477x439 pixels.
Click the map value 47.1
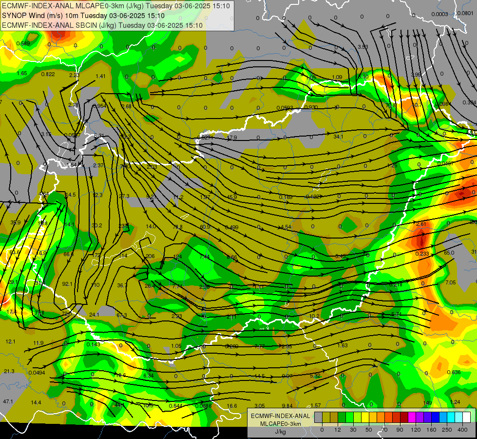click(x=8, y=401)
